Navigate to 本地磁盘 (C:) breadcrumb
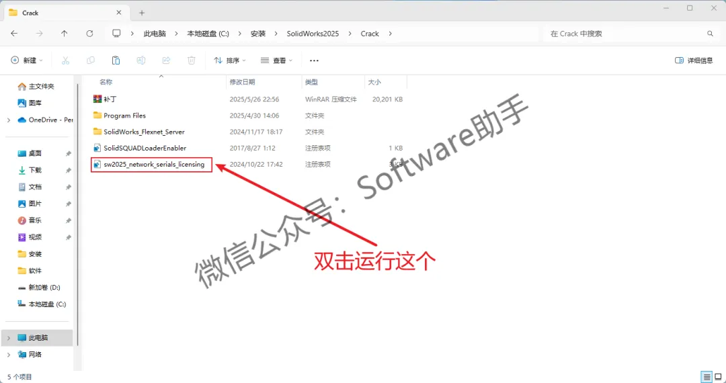Image resolution: width=726 pixels, height=383 pixels. click(x=208, y=34)
